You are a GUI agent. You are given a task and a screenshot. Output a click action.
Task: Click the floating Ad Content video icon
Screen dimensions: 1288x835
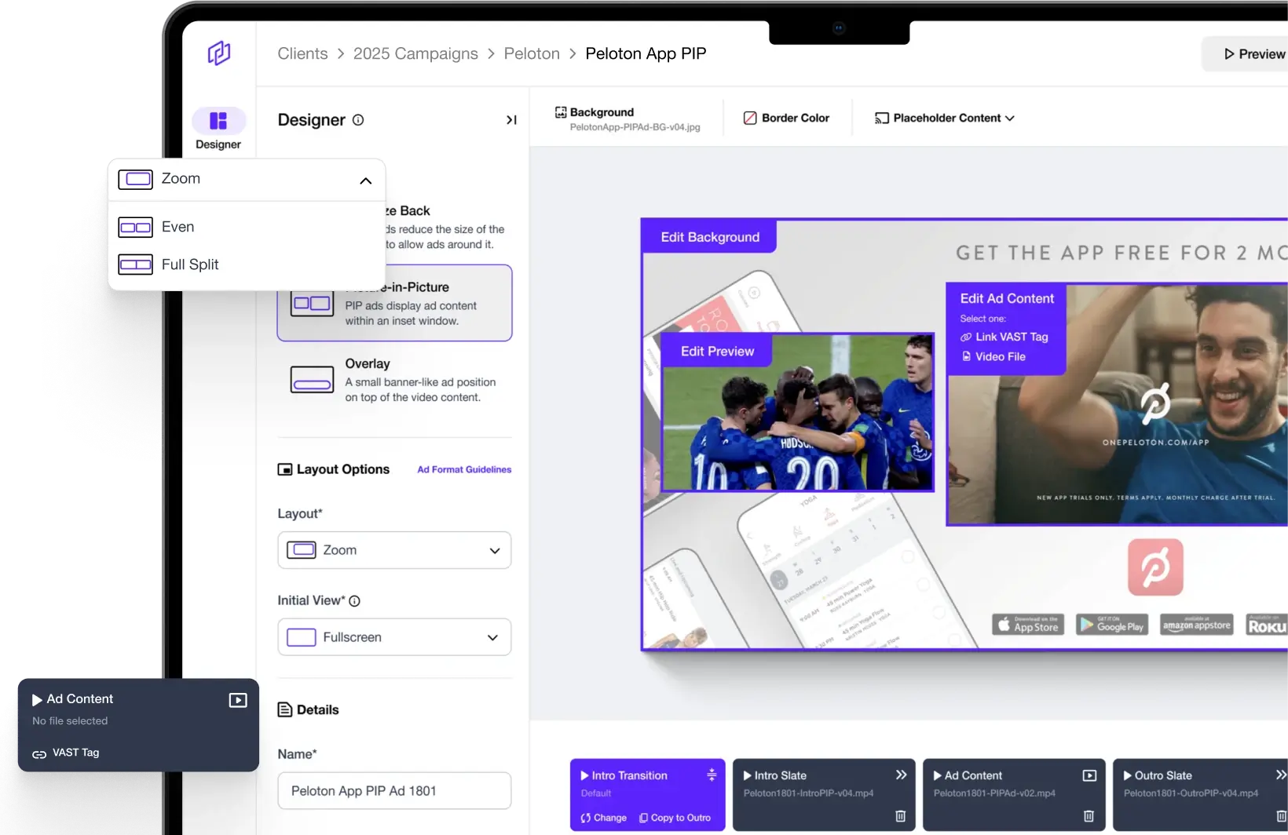click(x=238, y=700)
